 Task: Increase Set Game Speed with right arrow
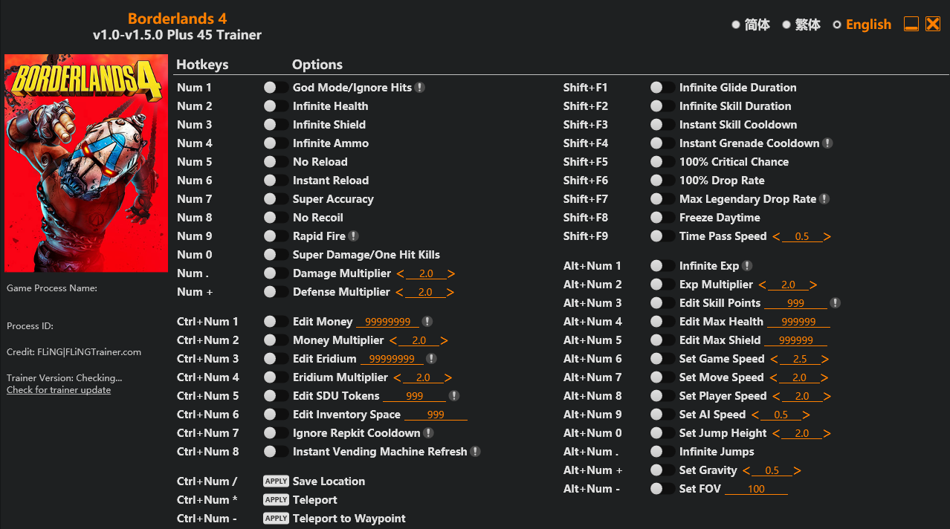coord(825,359)
